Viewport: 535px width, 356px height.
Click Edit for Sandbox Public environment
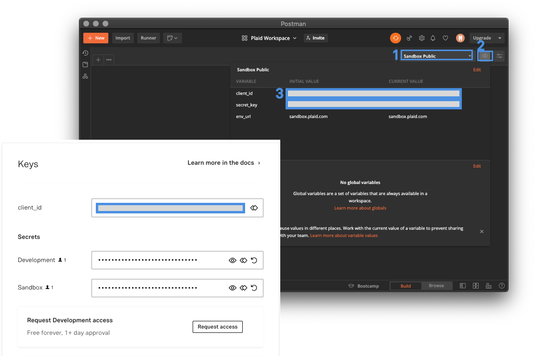tap(477, 70)
